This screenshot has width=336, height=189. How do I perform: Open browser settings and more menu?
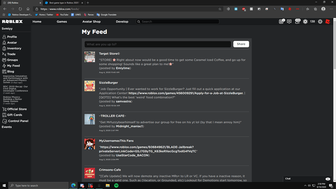[x=331, y=9]
